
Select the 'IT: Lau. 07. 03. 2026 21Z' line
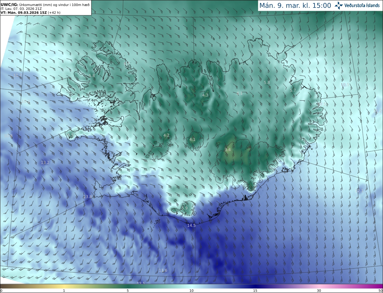tap(21, 9)
